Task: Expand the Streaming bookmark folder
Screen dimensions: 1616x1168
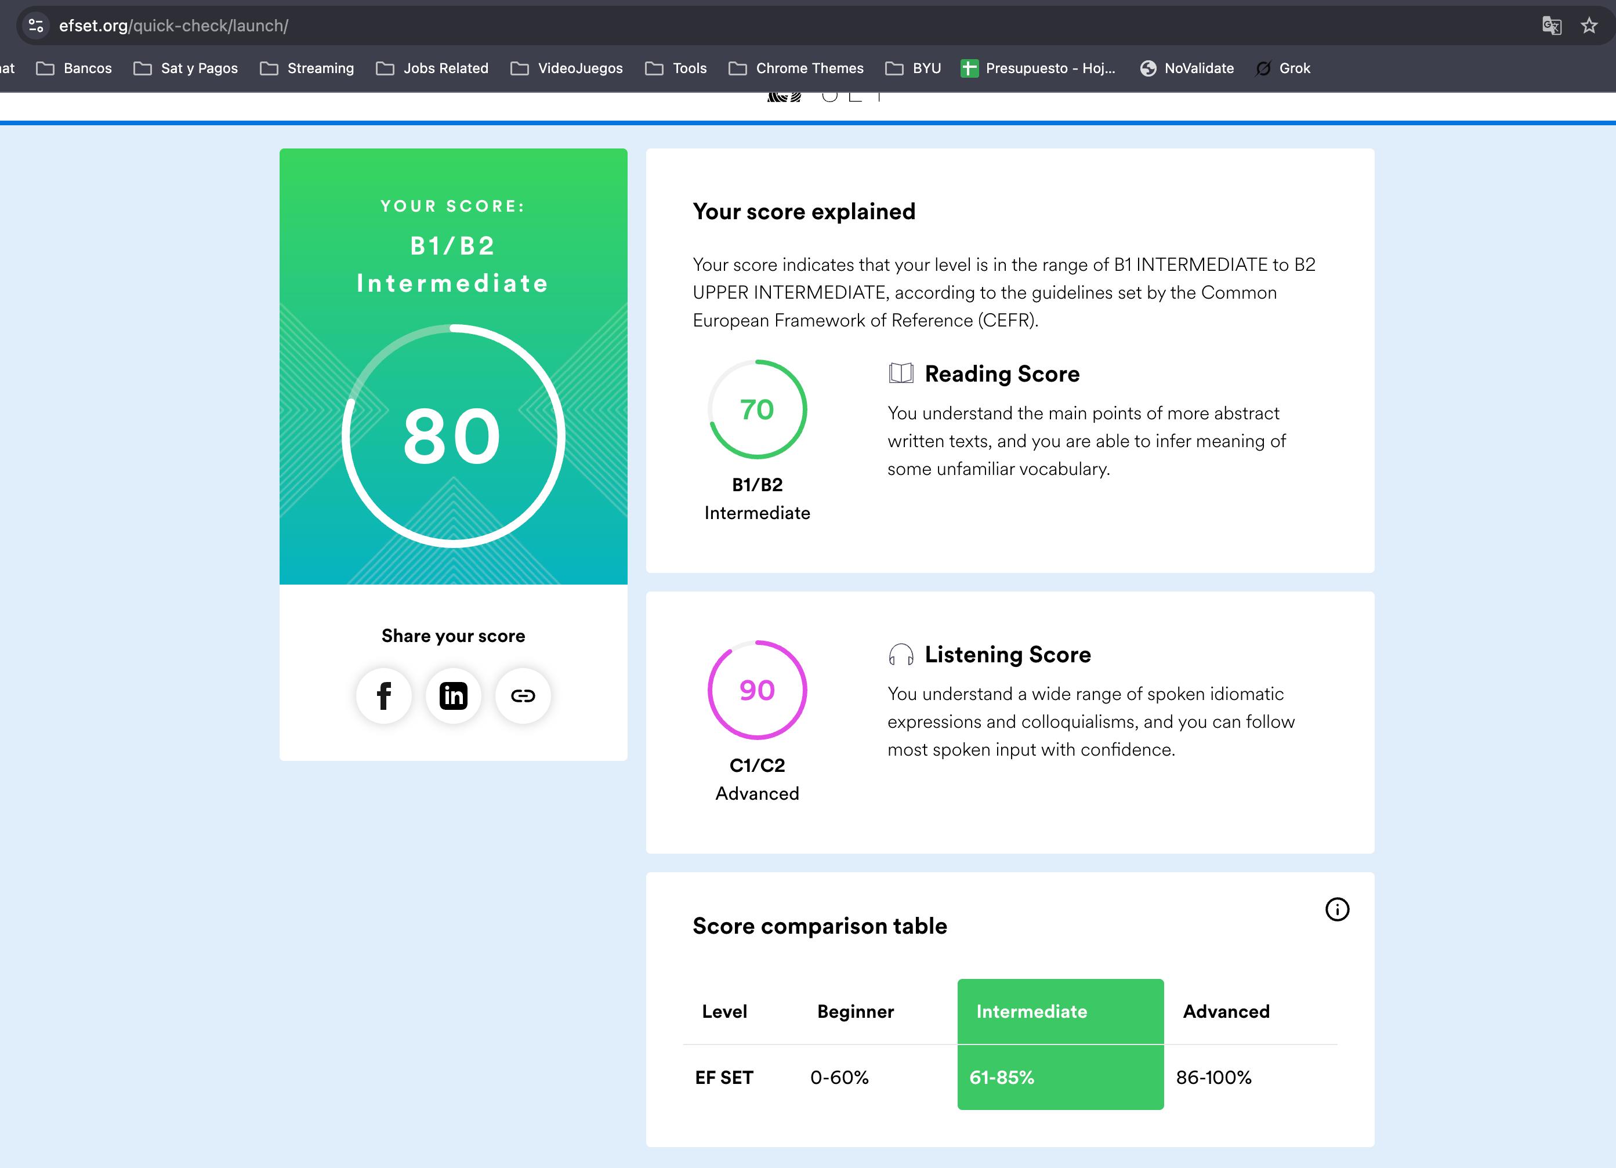Action: pyautogui.click(x=307, y=68)
